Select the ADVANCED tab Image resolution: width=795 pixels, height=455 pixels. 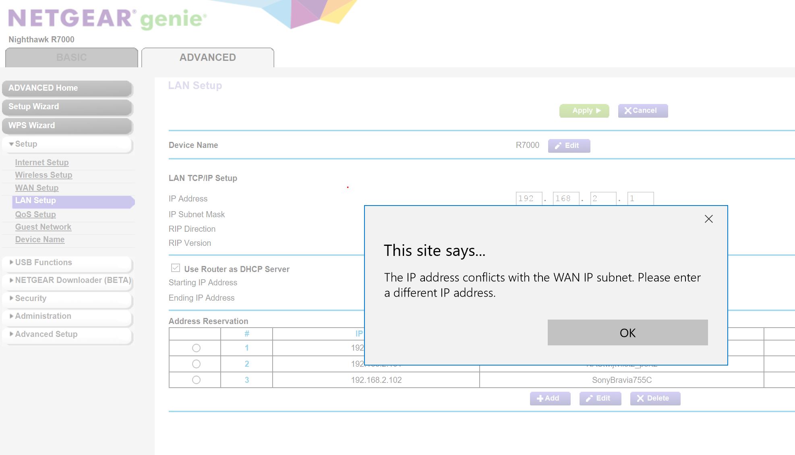(x=208, y=58)
